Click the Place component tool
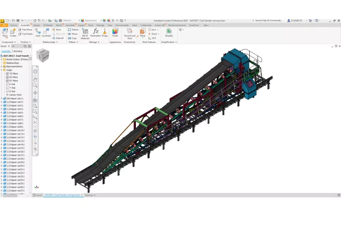341x226 pixels. (5, 32)
